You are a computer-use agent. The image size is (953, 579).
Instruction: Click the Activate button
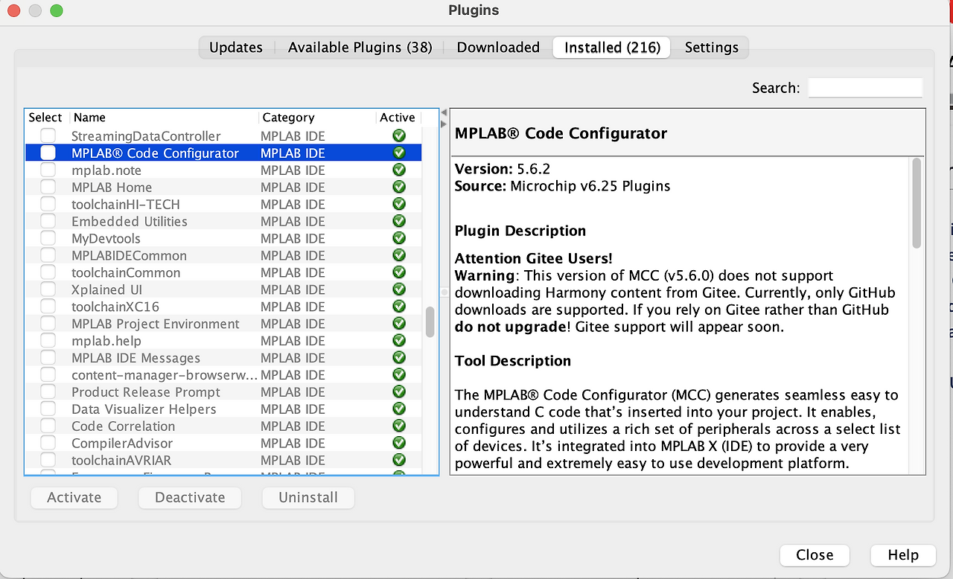coord(74,498)
